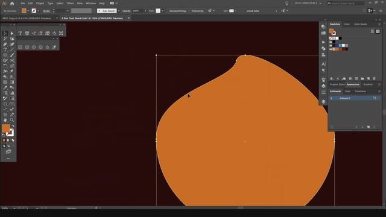Image resolution: width=386 pixels, height=217 pixels.
Task: Open the Layers panel from the dock
Action: pos(323,102)
